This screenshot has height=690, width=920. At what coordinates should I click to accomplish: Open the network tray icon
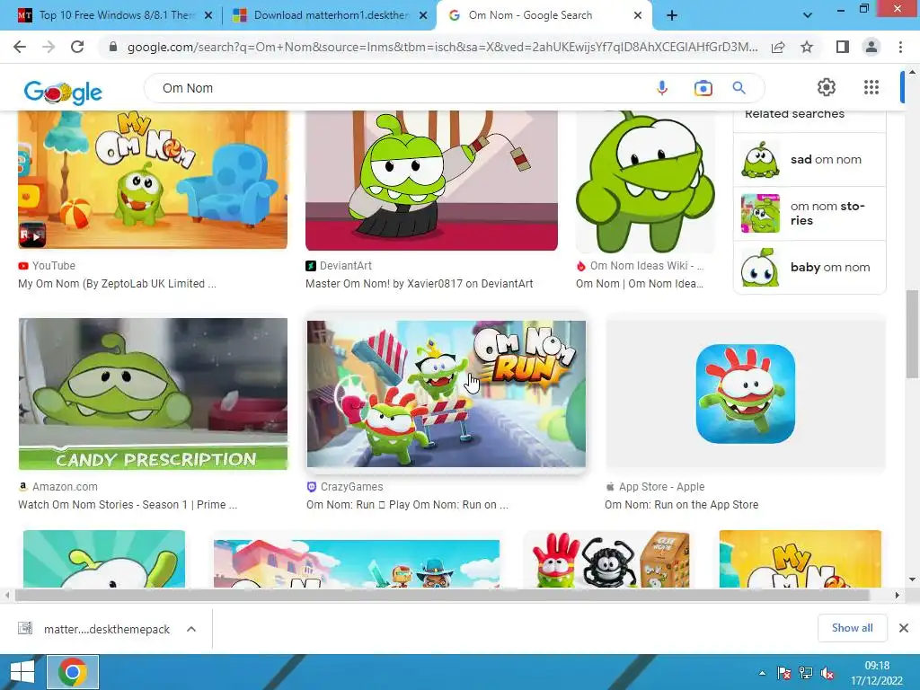[806, 674]
